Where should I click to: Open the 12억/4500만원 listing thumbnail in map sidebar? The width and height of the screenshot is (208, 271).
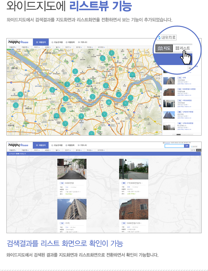[x=169, y=126]
